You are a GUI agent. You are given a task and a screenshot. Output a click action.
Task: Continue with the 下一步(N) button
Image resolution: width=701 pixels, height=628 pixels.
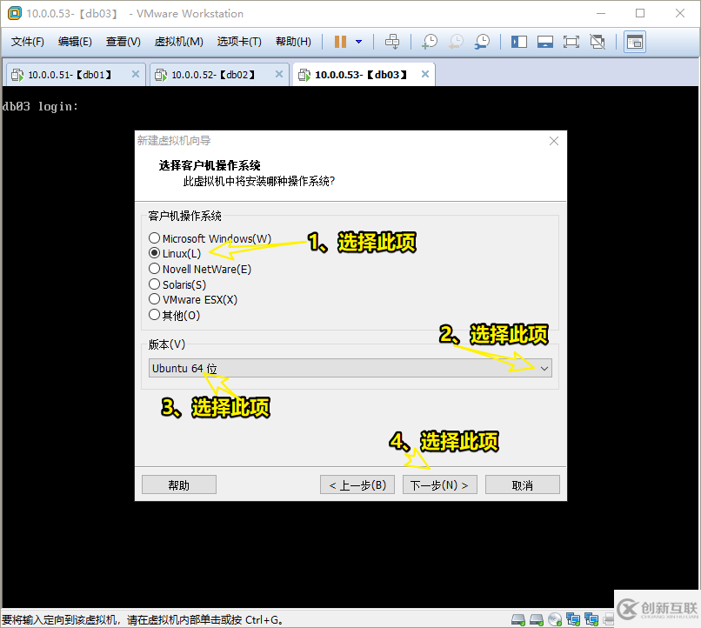click(x=440, y=485)
